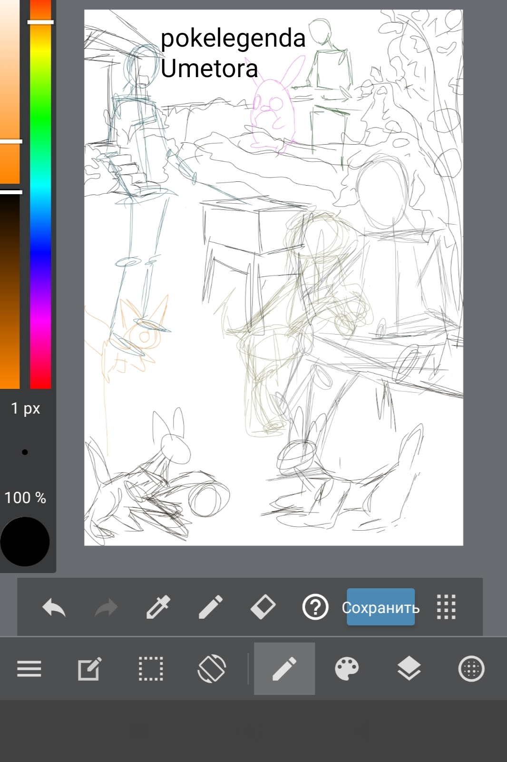Adjust the orange saturation slider bar

tap(10, 91)
